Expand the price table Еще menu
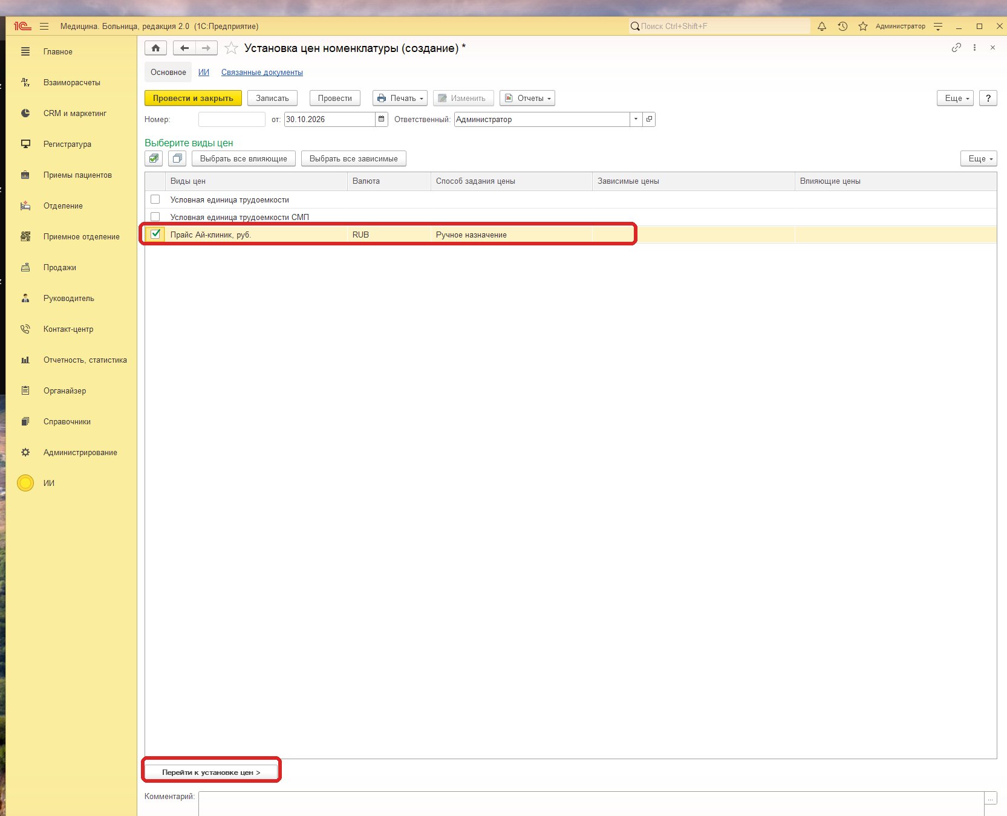Viewport: 1007px width, 816px height. pyautogui.click(x=979, y=158)
